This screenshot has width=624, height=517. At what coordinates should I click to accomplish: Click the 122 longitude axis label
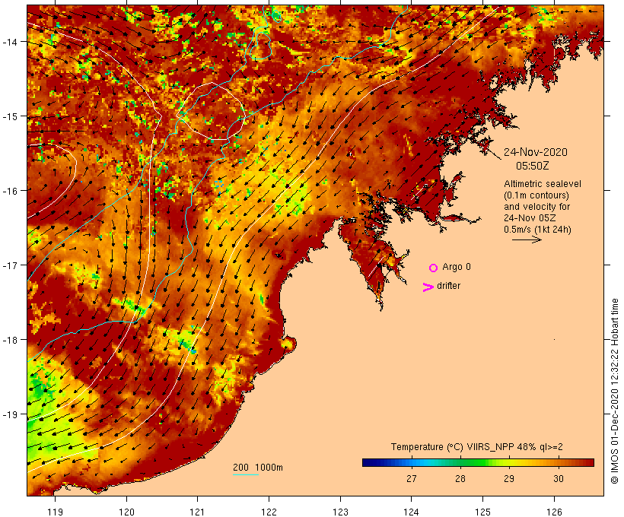[x=269, y=512]
